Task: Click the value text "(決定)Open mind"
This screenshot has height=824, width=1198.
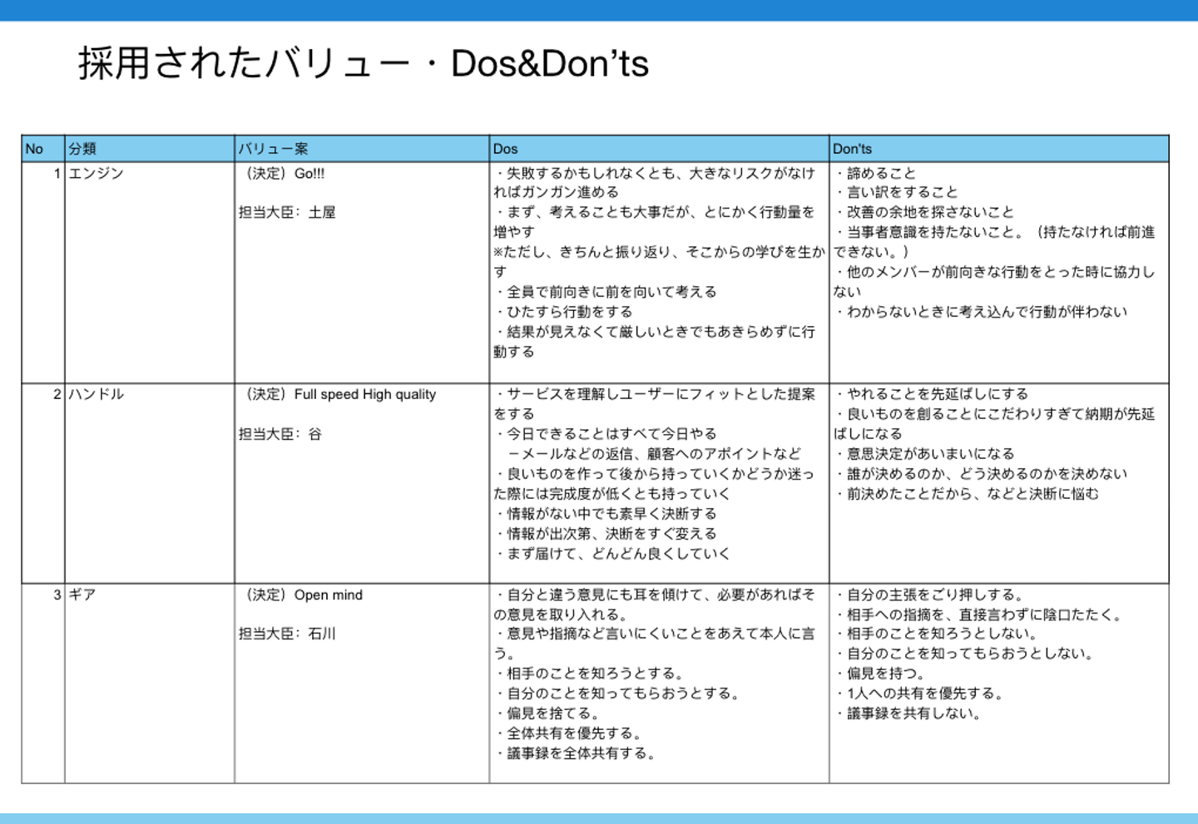Action: click(302, 595)
